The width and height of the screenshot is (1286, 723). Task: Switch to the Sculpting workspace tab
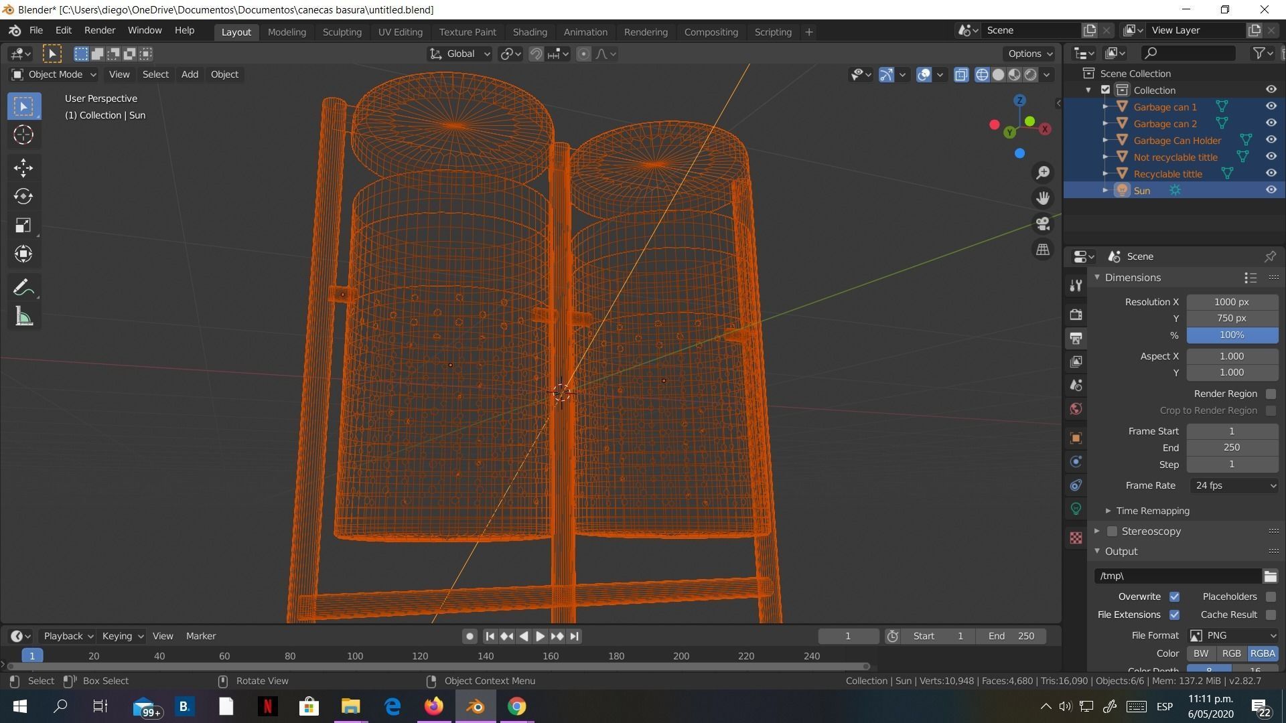point(342,32)
